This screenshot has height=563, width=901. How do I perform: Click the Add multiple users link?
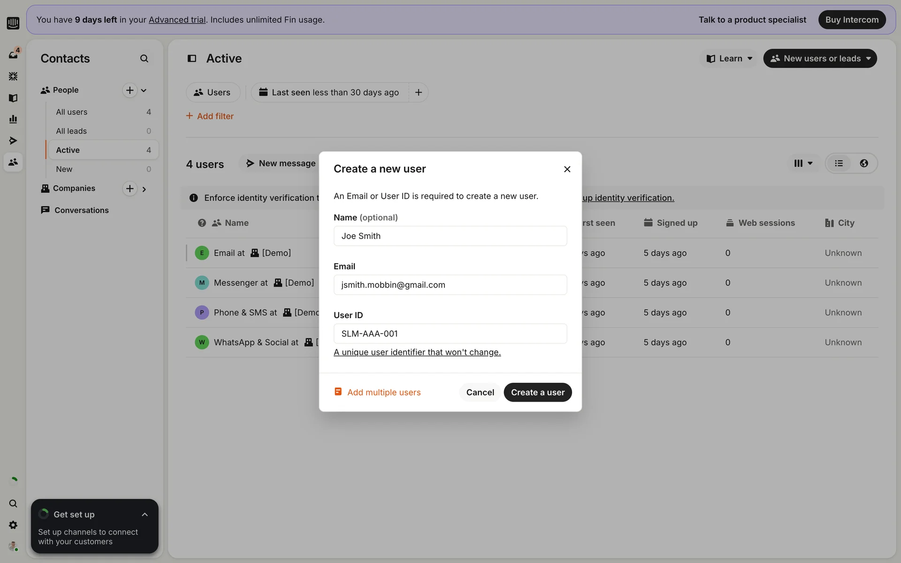click(383, 392)
